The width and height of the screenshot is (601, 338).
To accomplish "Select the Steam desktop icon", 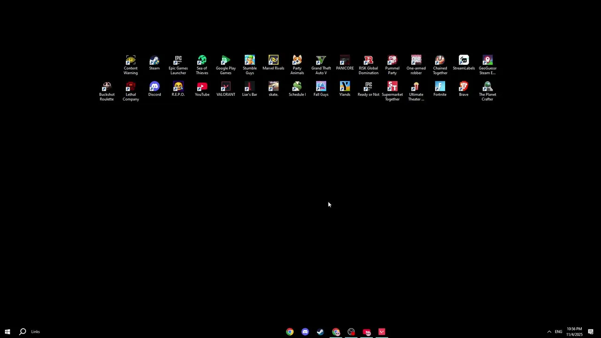I will tap(154, 63).
